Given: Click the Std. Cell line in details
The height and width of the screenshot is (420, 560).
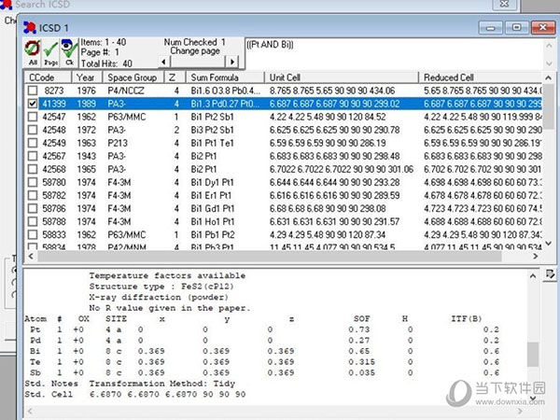Looking at the screenshot, I should click(x=135, y=394).
